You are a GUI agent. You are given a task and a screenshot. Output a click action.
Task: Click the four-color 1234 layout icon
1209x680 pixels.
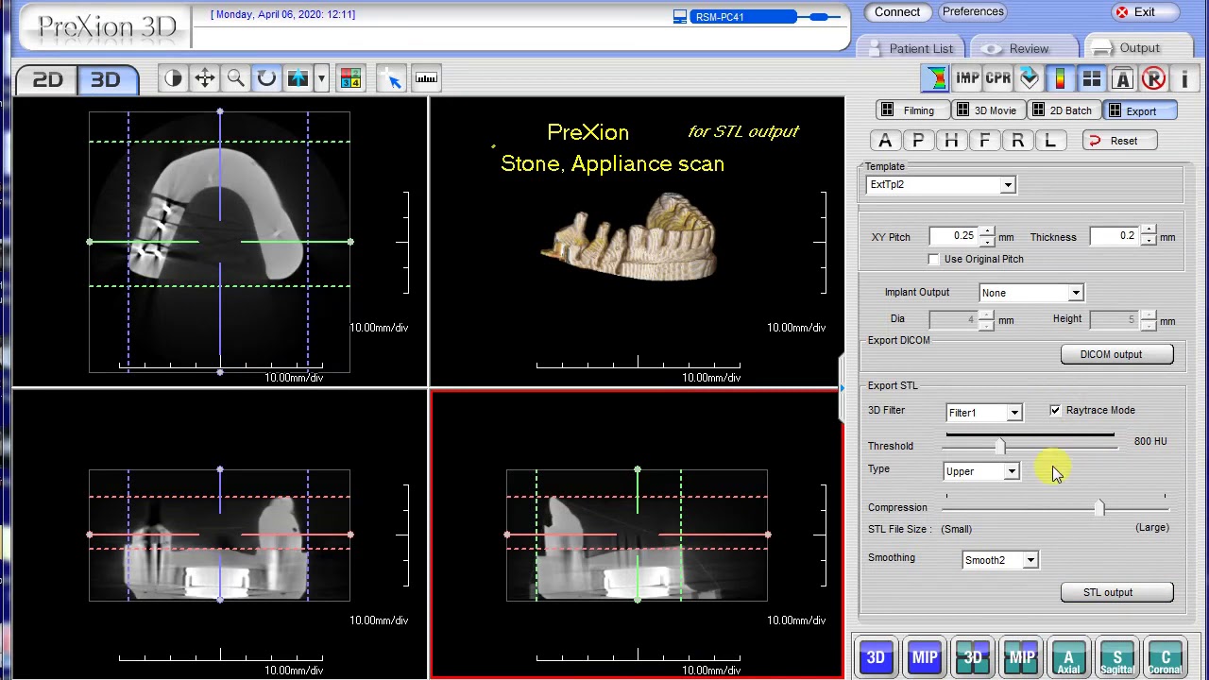[x=350, y=78]
